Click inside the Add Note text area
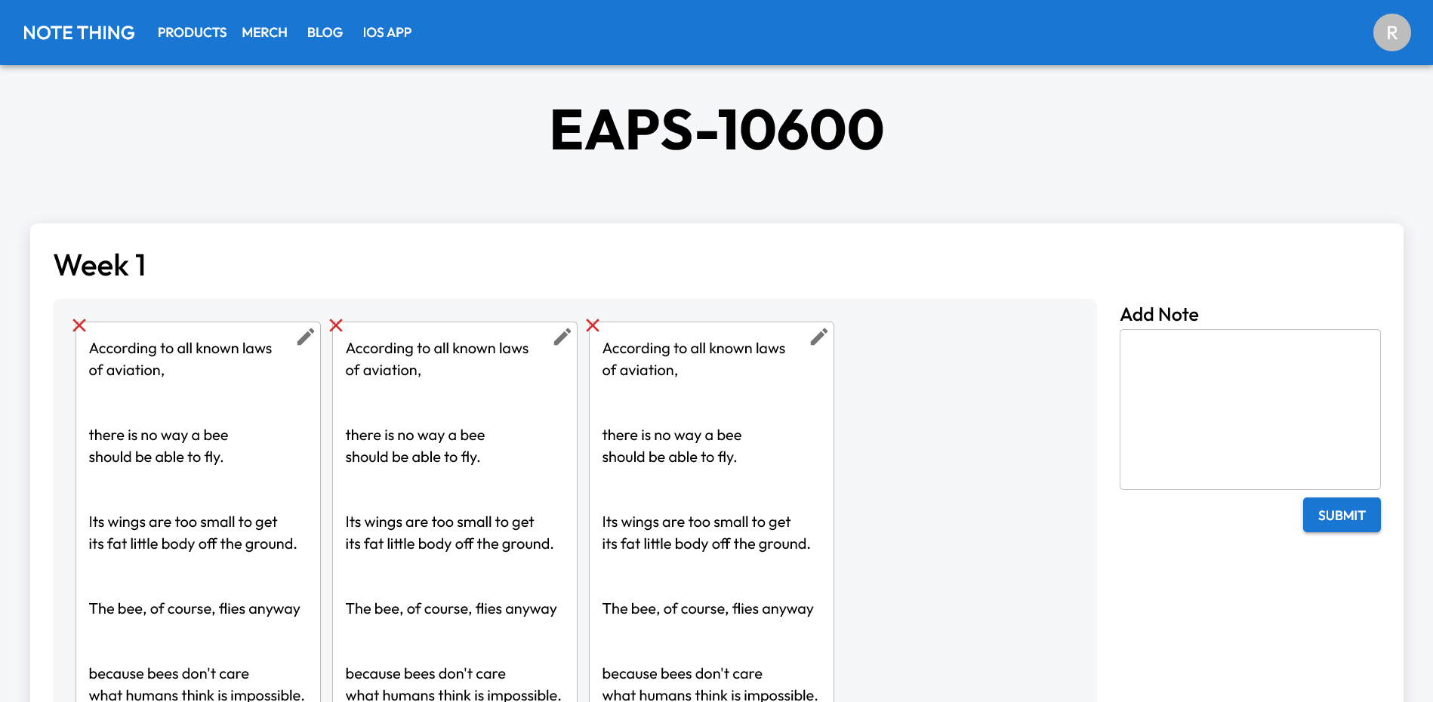1433x702 pixels. coord(1250,409)
